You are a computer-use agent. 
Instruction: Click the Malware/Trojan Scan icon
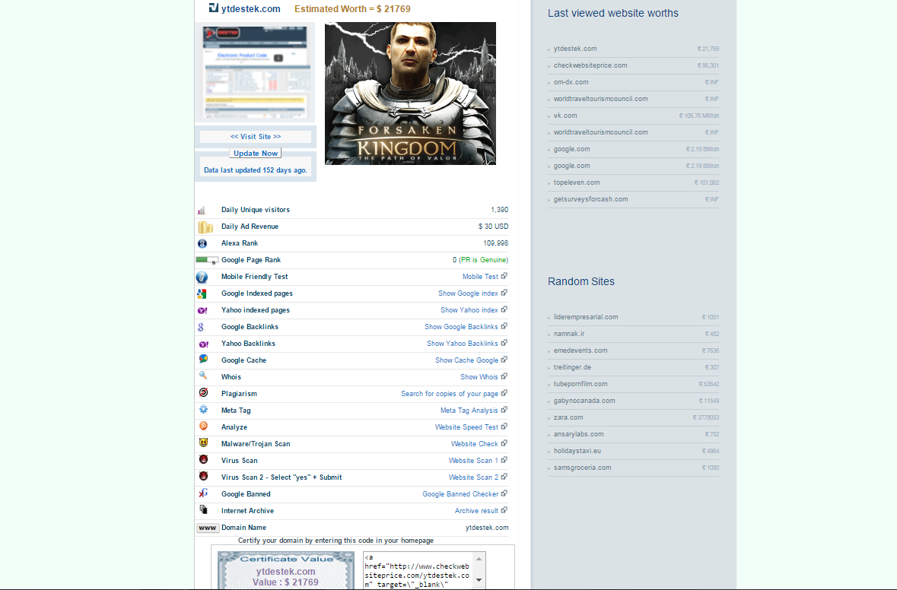(203, 442)
